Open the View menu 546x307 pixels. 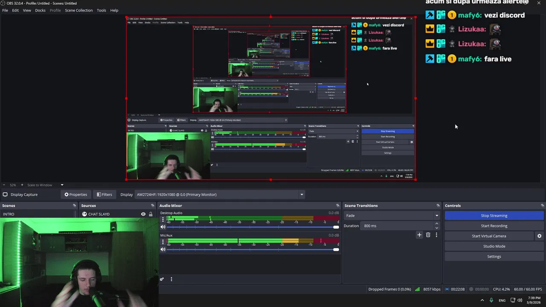(x=27, y=10)
